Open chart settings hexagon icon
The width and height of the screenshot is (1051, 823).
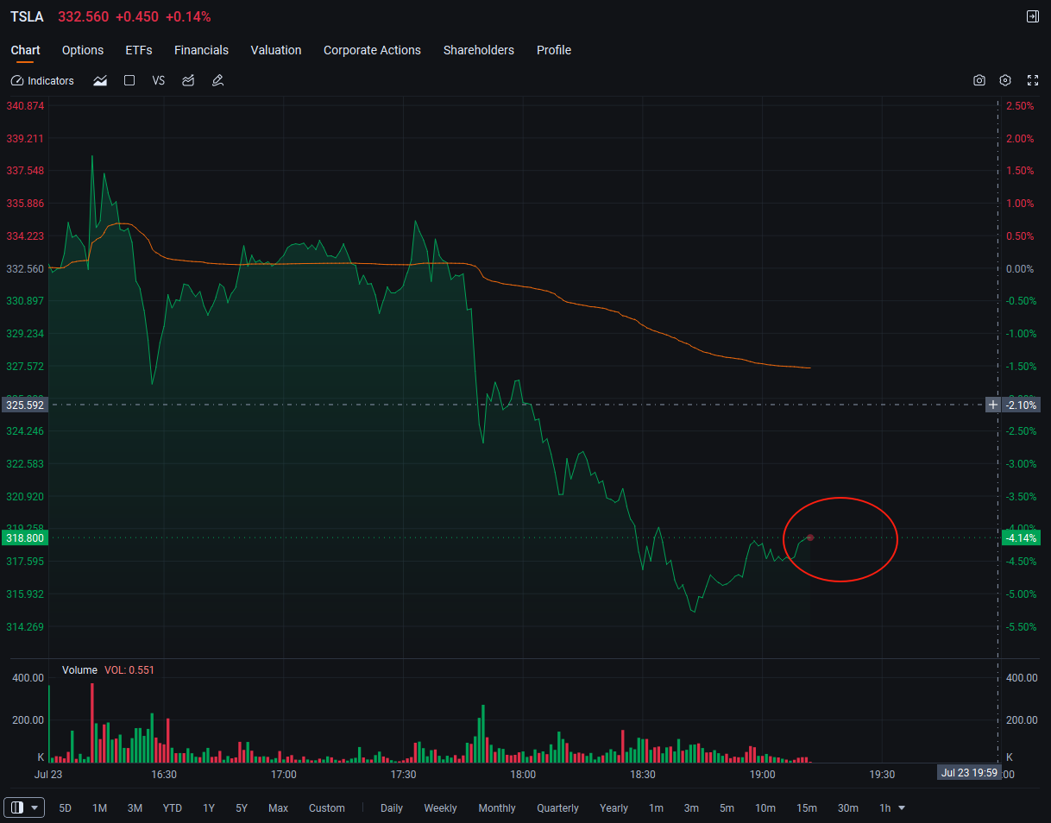(x=1005, y=80)
